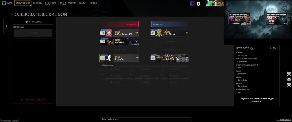The height and width of the screenshot is (122, 292).
Task: Click the level 69 badge of BULBASH_BY
Action: [153, 58]
